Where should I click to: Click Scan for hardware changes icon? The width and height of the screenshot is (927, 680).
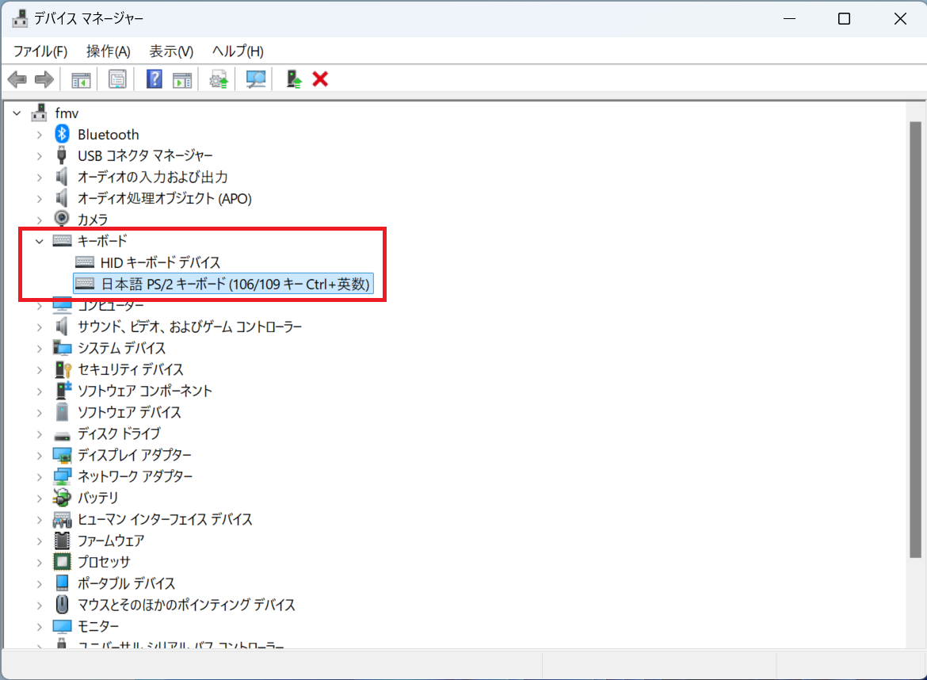(256, 79)
